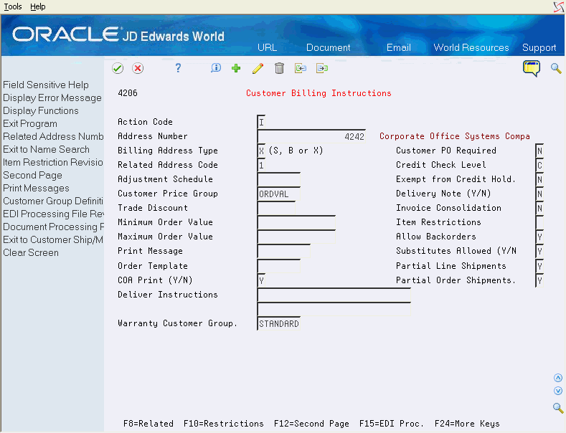Viewport: 566px width, 433px height.
Task: Click the Trade Discount field
Action: pyautogui.click(x=276, y=208)
